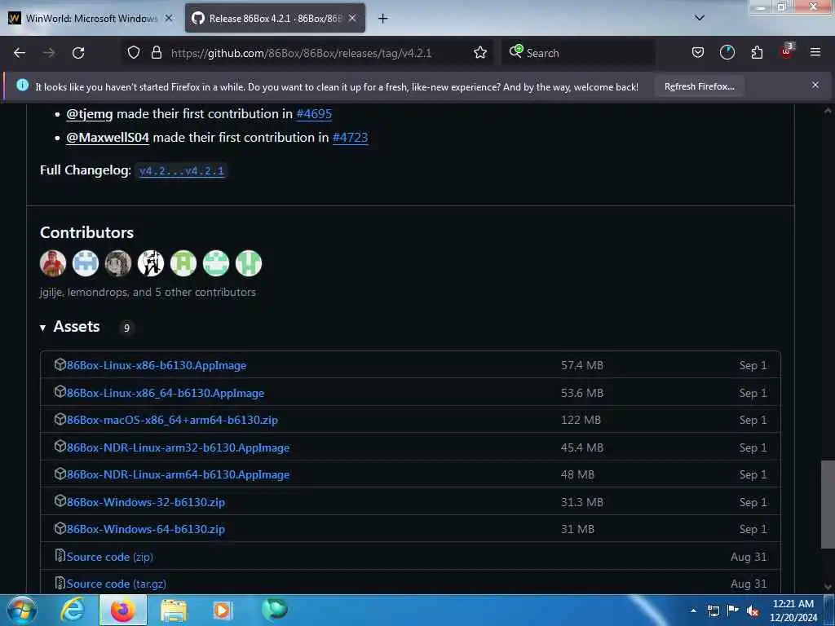Click Refresh Firefox... button
835x626 pixels.
click(x=699, y=86)
